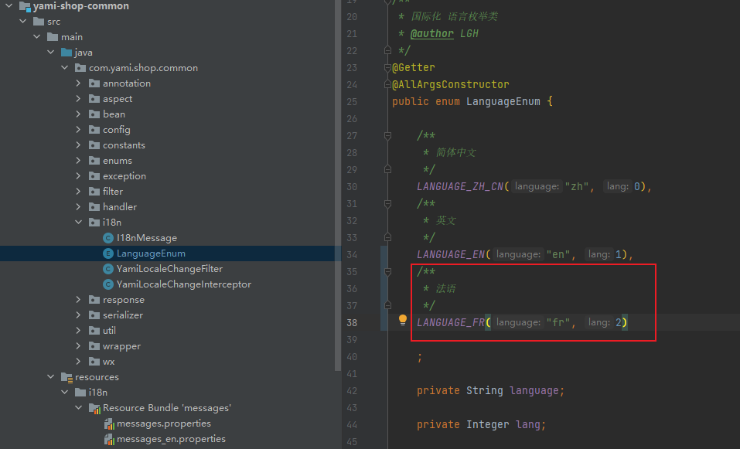The image size is (740, 449).
Task: Click the java source root folder icon
Action: tap(66, 53)
